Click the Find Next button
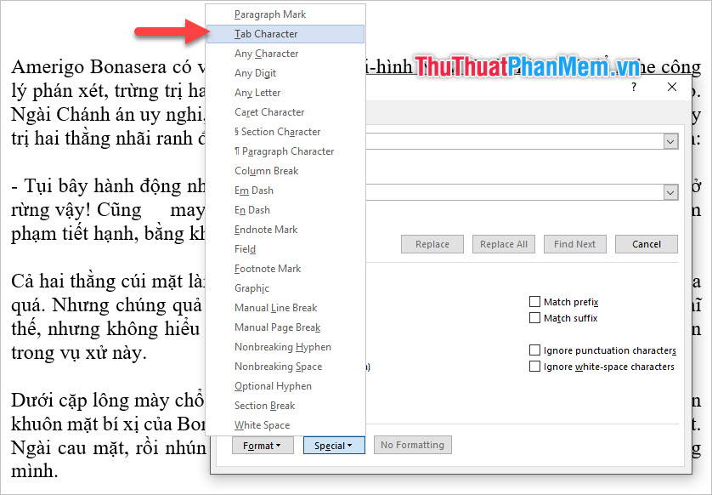This screenshot has width=712, height=495. [x=574, y=243]
